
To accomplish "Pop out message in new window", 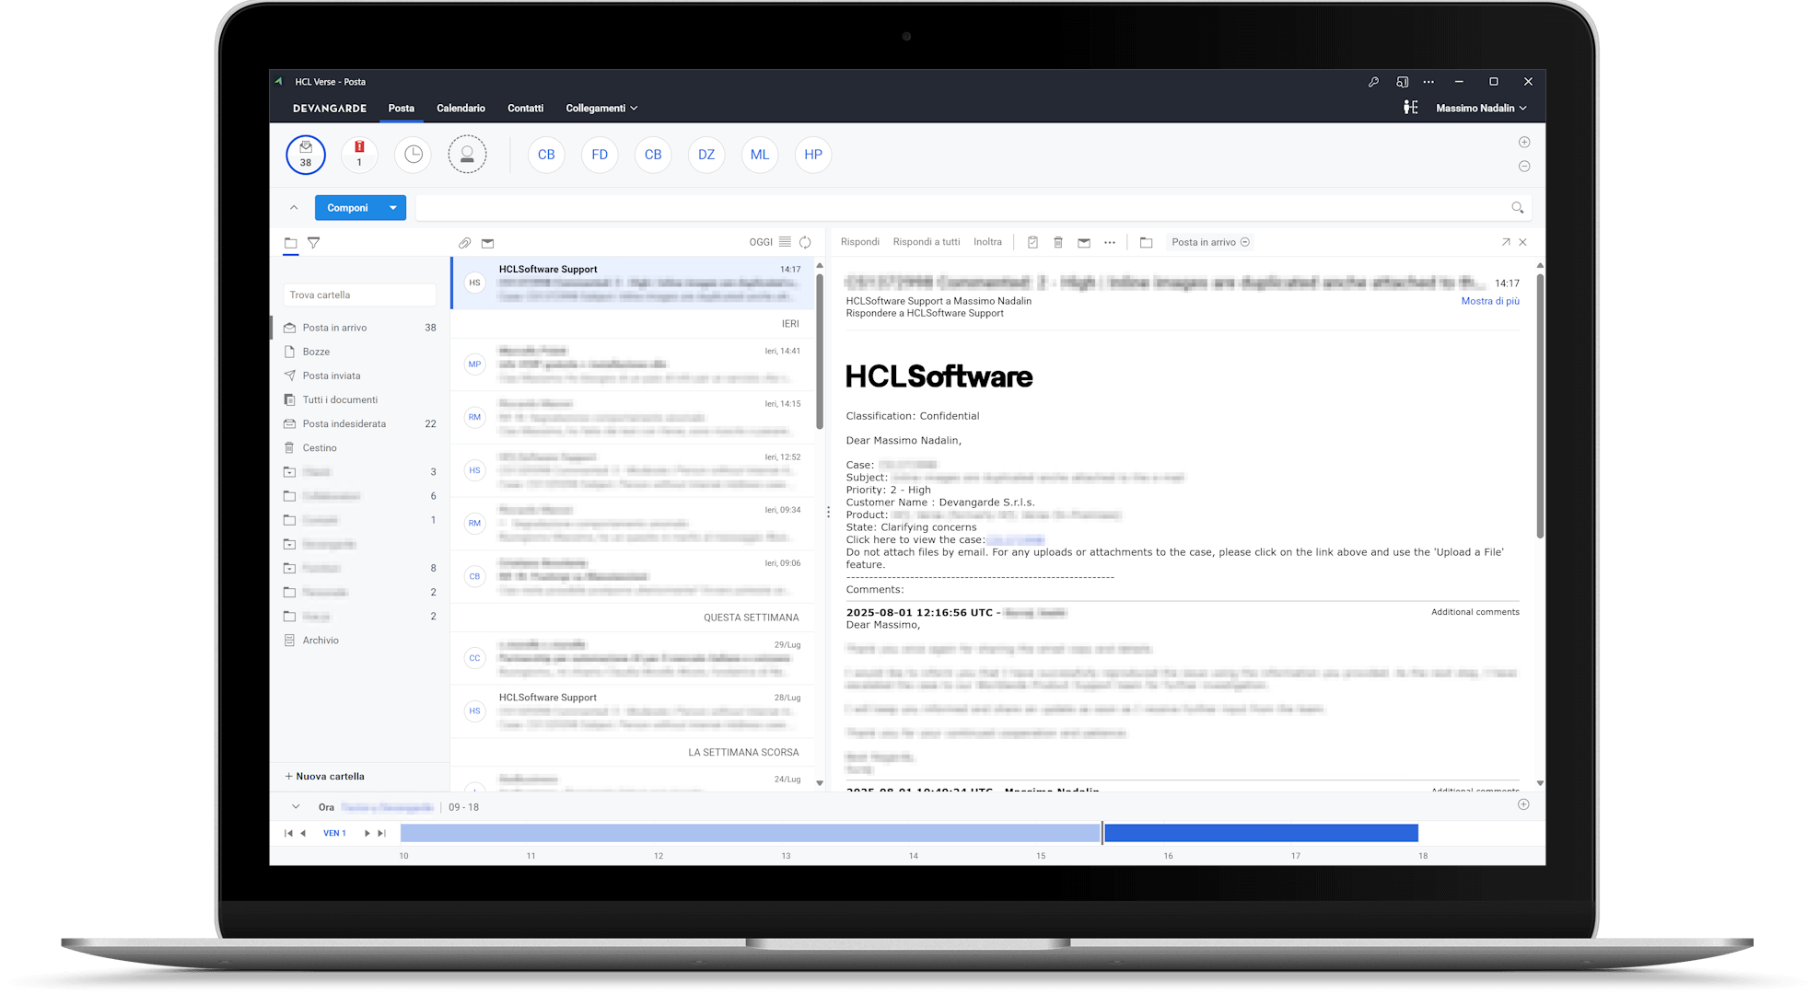I will (1506, 242).
